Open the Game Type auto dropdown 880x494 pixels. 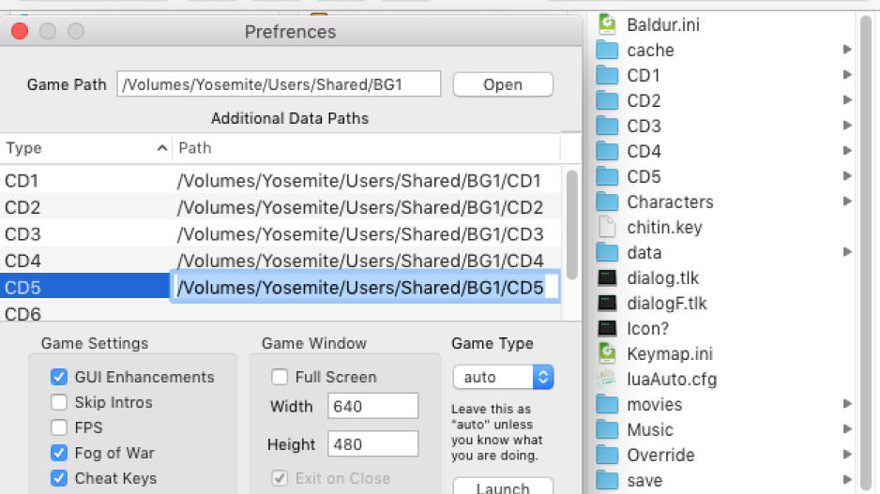pyautogui.click(x=503, y=377)
